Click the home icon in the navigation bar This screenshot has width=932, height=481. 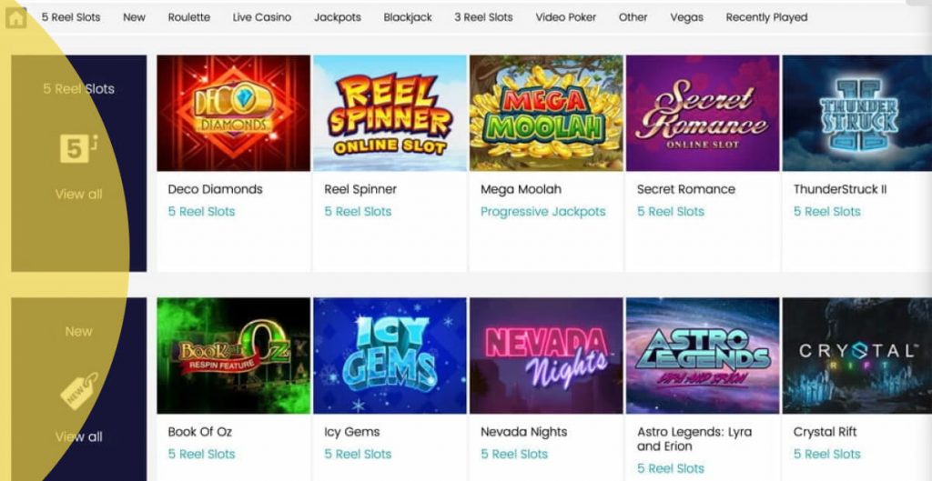(16, 18)
